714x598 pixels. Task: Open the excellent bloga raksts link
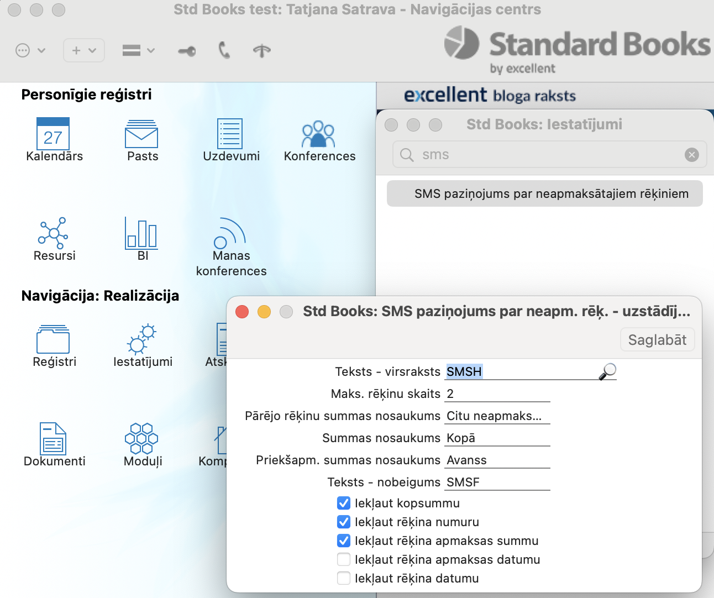(x=490, y=96)
